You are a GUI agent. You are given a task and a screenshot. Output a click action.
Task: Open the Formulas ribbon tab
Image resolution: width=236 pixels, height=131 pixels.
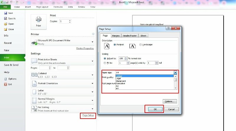(58, 7)
